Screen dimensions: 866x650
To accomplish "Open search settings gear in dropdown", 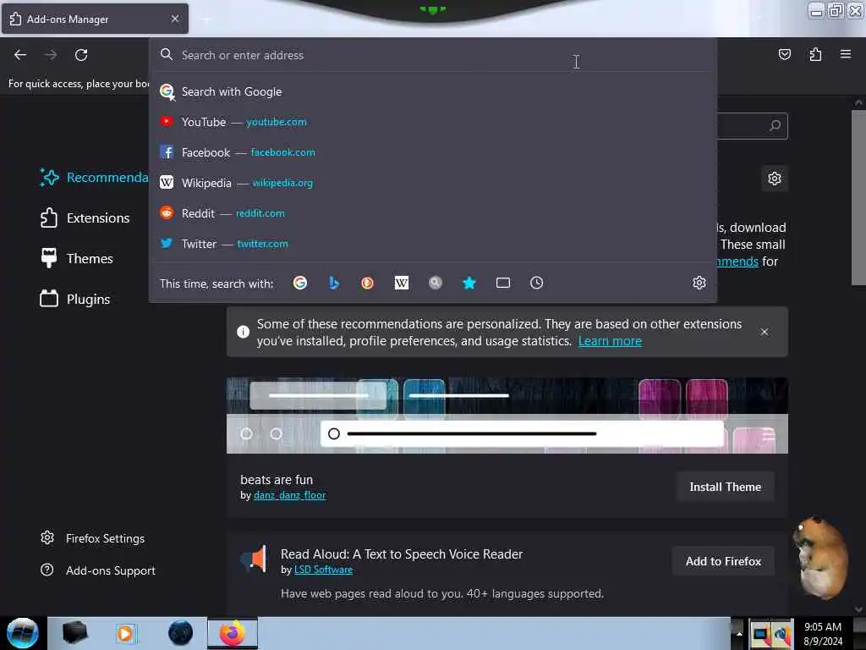I will [x=699, y=283].
